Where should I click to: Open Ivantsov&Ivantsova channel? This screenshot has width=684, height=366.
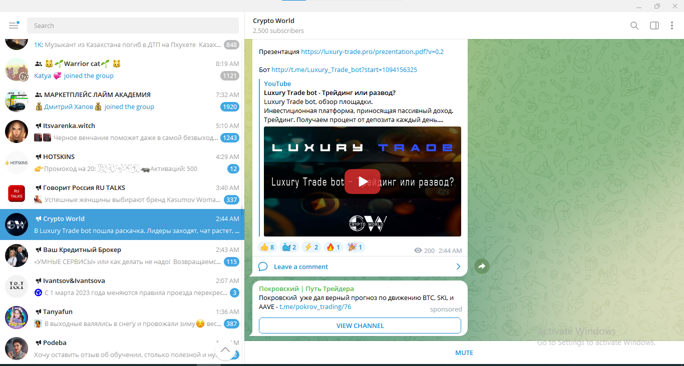pyautogui.click(x=122, y=286)
